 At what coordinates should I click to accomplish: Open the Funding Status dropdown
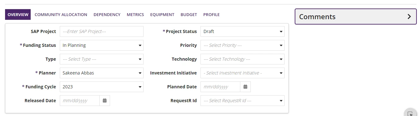[102, 45]
